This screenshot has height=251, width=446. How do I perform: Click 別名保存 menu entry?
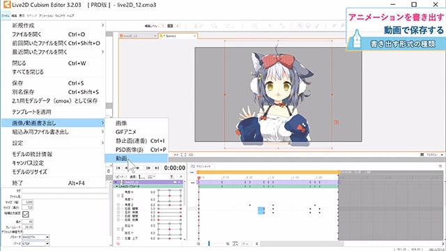pos(23,92)
